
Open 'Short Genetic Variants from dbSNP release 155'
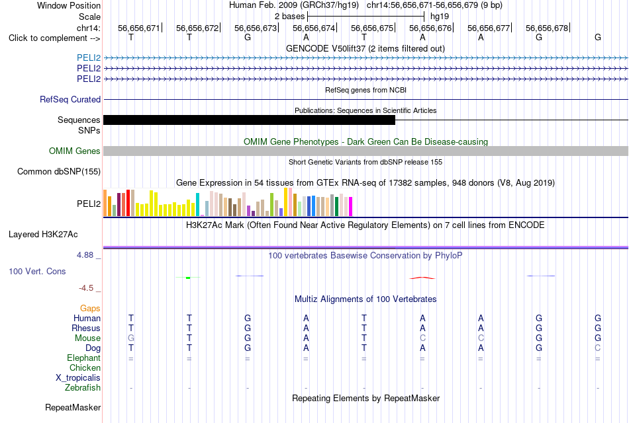pyautogui.click(x=365, y=162)
